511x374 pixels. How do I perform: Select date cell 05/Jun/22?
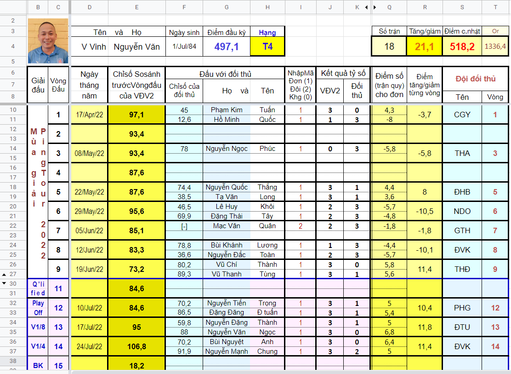pyautogui.click(x=89, y=230)
